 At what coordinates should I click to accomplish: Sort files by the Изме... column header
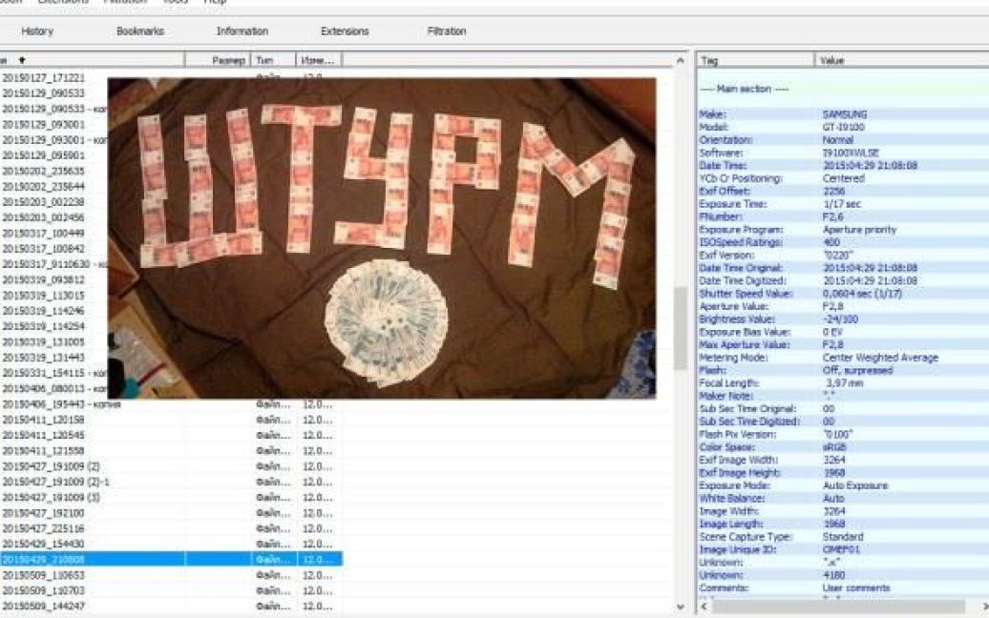point(319,60)
